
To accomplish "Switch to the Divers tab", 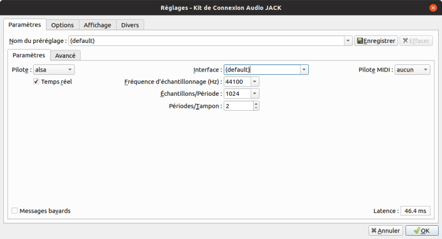I will (130, 25).
